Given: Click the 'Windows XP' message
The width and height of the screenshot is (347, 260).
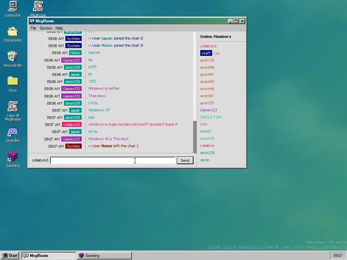Looking at the screenshot, I should point(99,110).
